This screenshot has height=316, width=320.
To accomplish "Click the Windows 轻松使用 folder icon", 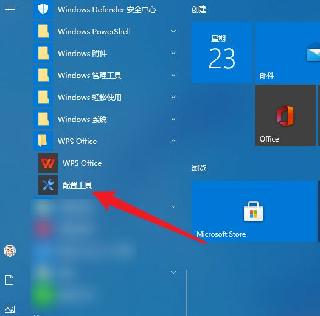I will (43, 97).
